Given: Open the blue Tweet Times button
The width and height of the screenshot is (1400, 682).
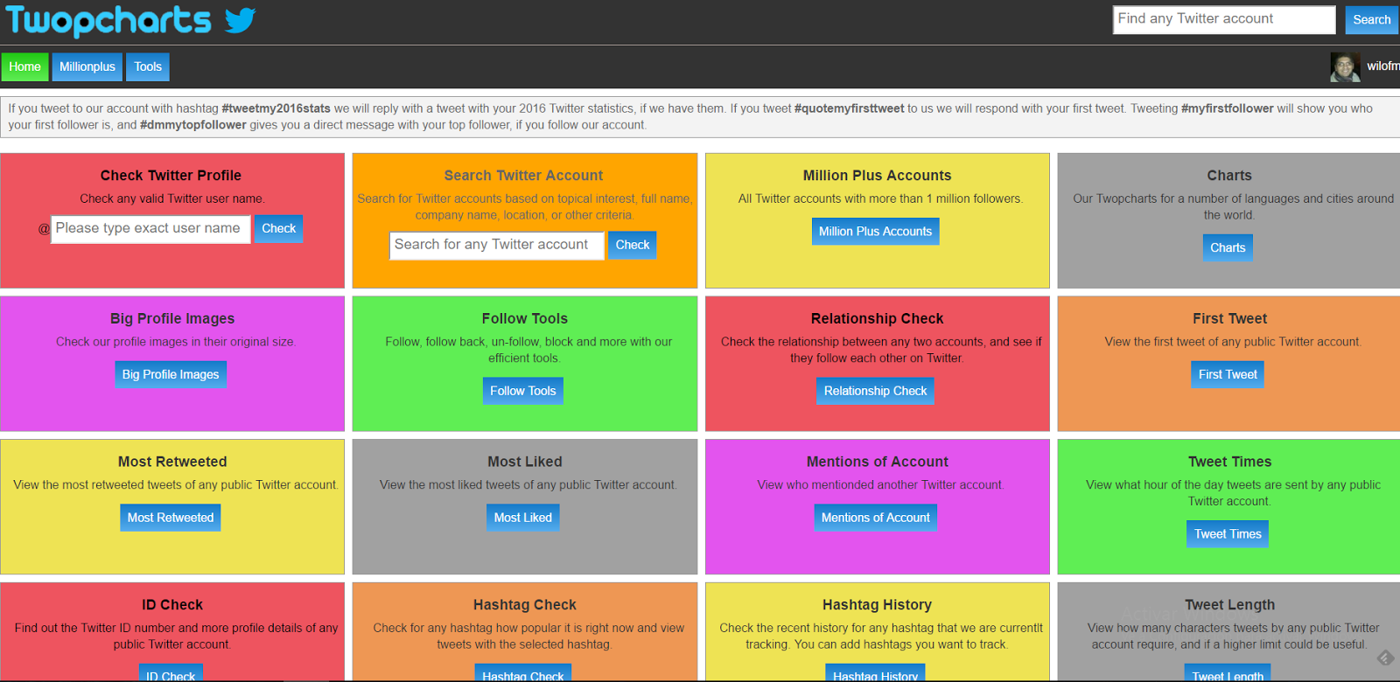Looking at the screenshot, I should coord(1228,534).
